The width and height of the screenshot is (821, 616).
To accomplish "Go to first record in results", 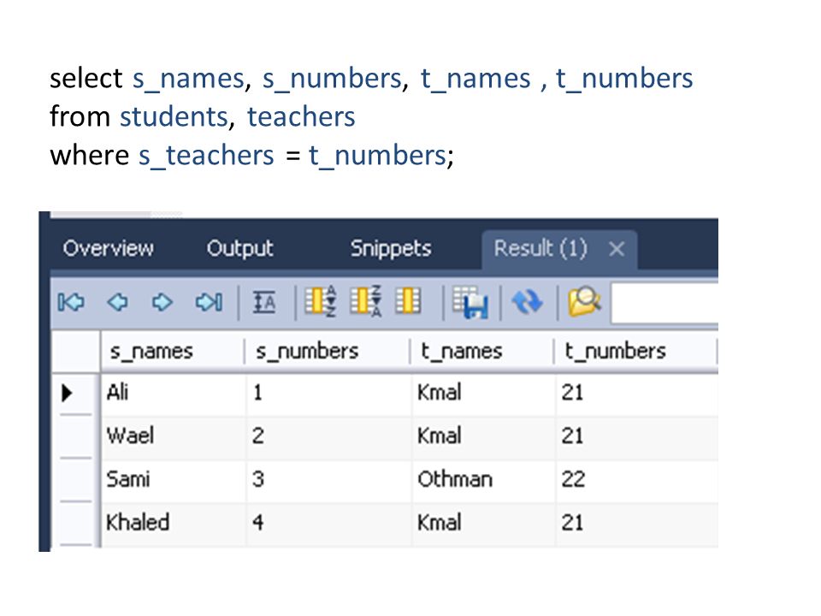I will (71, 302).
